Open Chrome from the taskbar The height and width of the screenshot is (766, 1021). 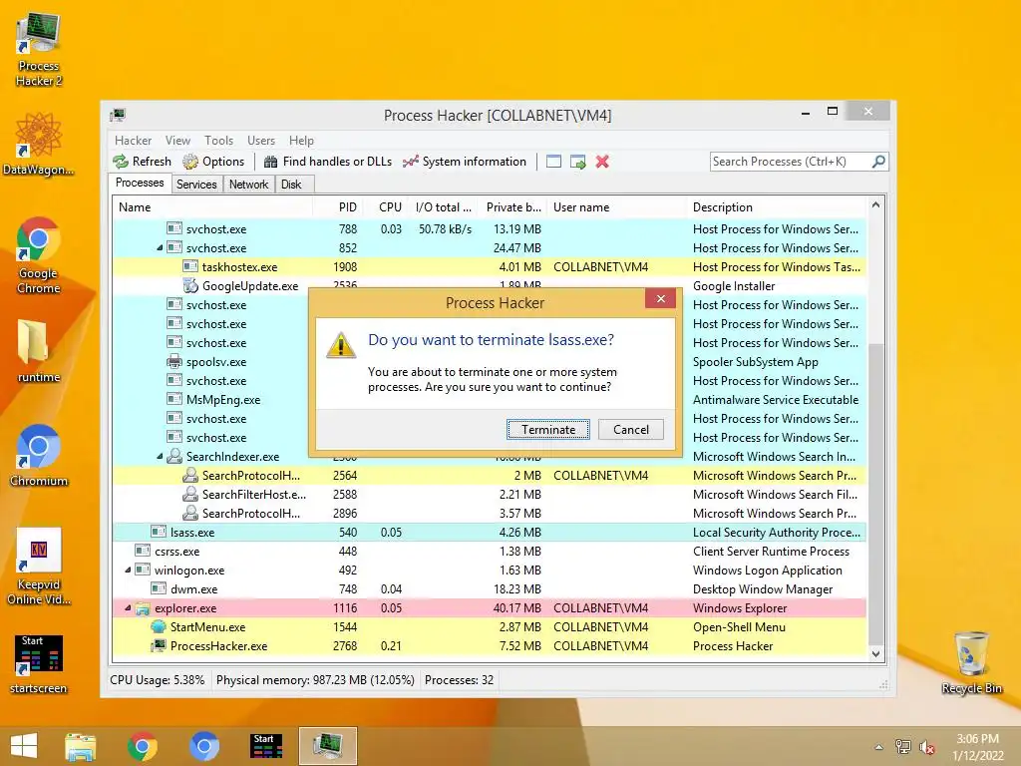[x=142, y=746]
